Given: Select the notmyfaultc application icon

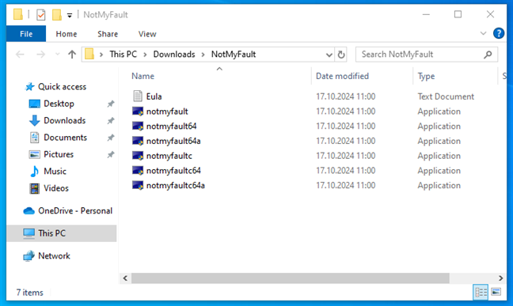Looking at the screenshot, I should tap(138, 156).
